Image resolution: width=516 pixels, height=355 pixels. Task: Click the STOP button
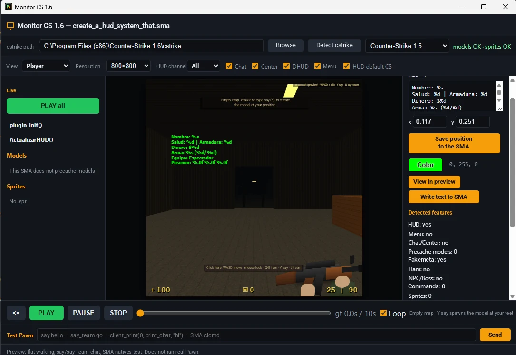tap(118, 313)
